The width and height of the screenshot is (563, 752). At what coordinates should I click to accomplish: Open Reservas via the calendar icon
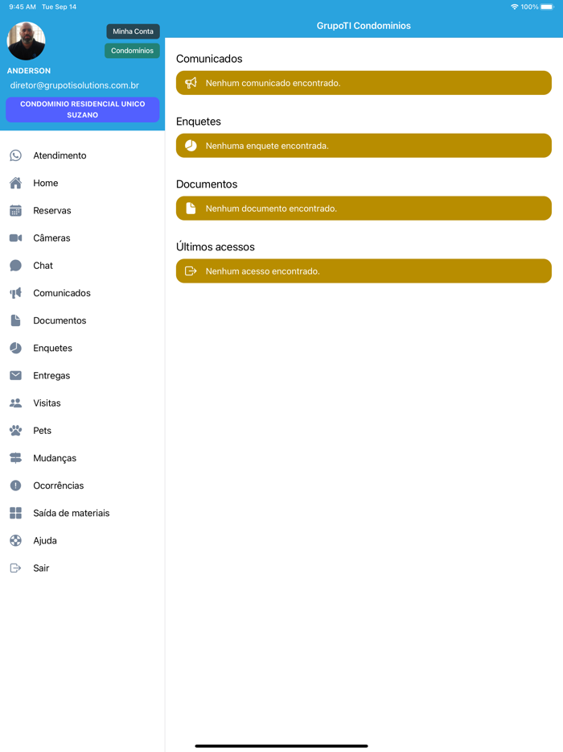15,210
